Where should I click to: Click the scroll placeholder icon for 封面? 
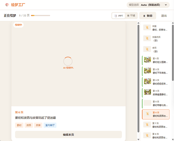(147, 27)
